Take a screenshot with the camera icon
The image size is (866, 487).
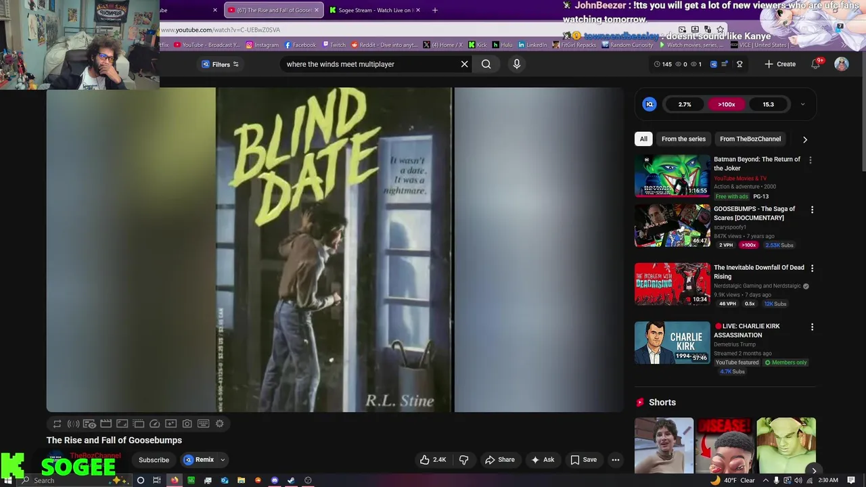click(x=187, y=423)
